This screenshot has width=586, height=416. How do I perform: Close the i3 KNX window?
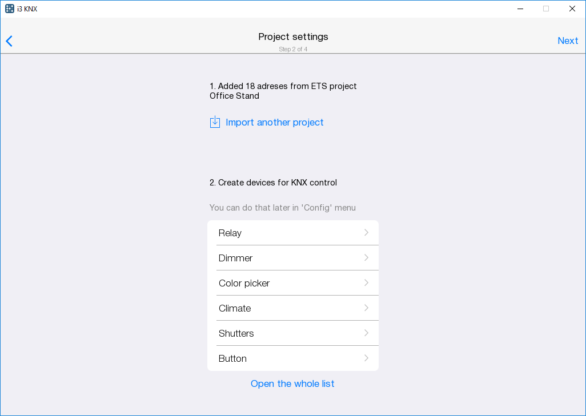point(572,9)
